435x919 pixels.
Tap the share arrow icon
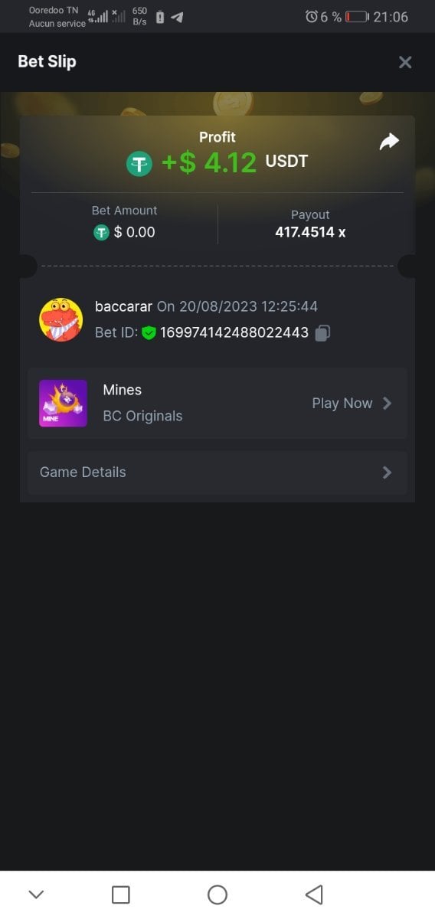tap(389, 142)
